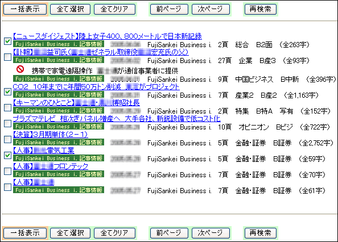This screenshot has height=242, width=338.
Task: Click the （全263字） character count text
Action: point(294,45)
